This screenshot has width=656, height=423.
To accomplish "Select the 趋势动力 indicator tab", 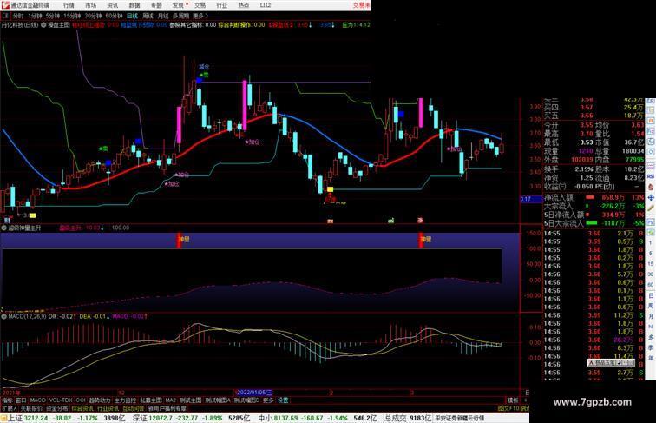I will (100, 400).
